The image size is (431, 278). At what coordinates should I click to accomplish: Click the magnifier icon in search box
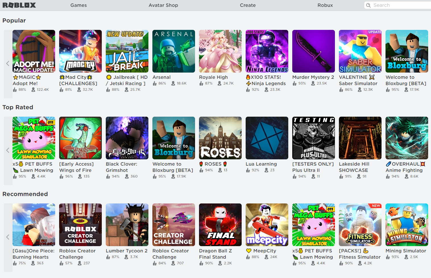point(368,5)
